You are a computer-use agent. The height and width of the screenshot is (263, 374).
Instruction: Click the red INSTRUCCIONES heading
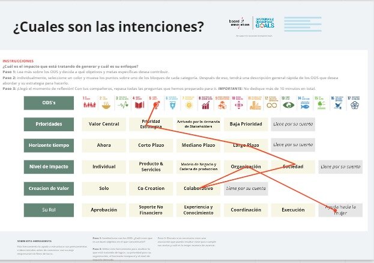click(18, 61)
